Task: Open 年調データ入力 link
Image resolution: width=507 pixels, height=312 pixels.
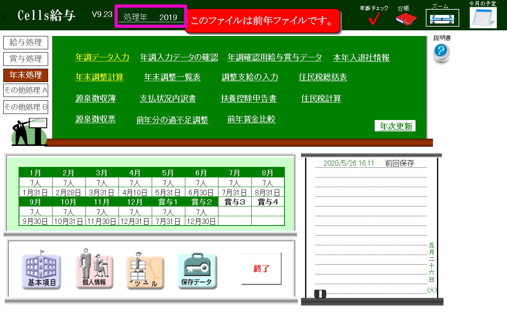Action: pos(102,57)
